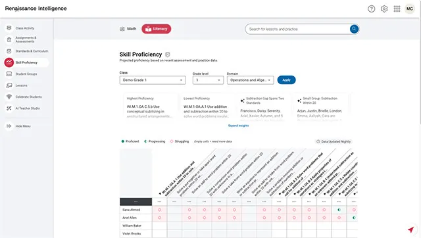Open Lessons in sidebar menu
This screenshot has height=238, width=421.
(21, 85)
